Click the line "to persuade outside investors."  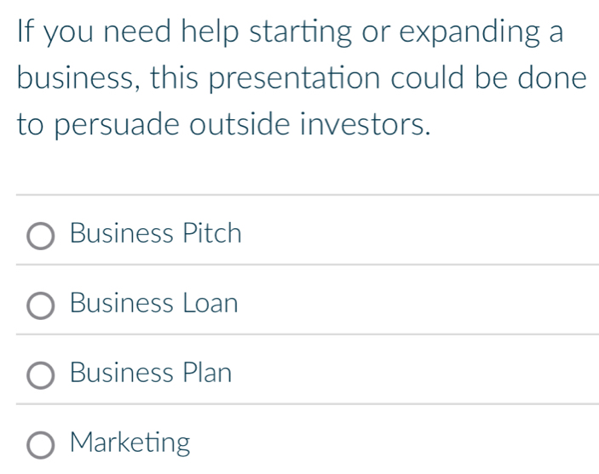[x=222, y=125]
